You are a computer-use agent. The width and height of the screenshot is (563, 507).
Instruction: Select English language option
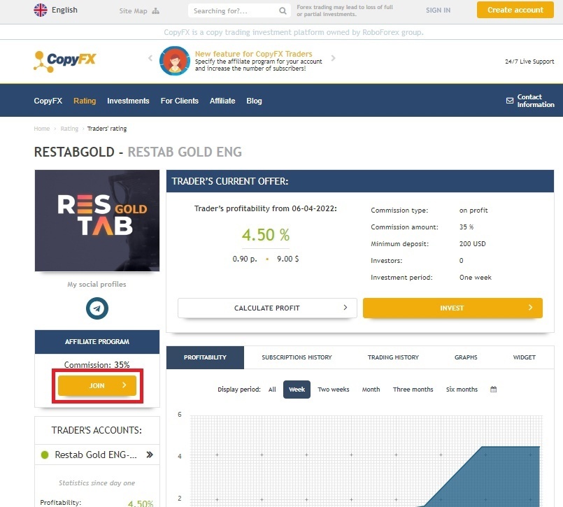[64, 10]
